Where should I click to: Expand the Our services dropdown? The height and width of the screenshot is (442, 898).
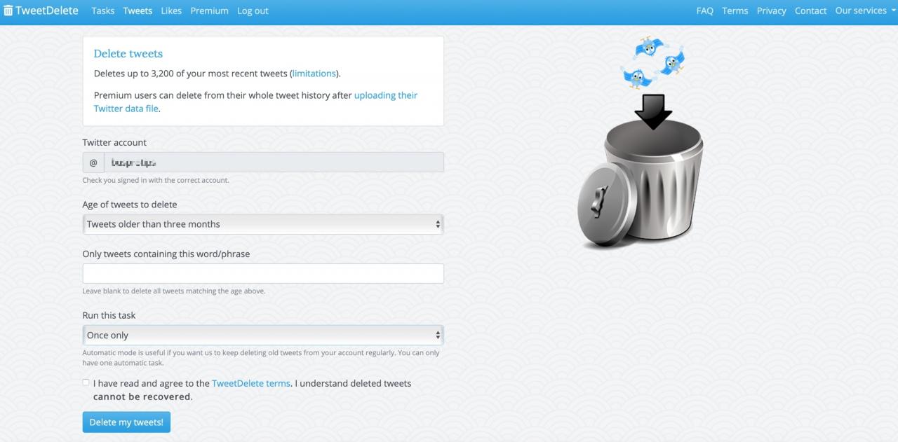(864, 11)
